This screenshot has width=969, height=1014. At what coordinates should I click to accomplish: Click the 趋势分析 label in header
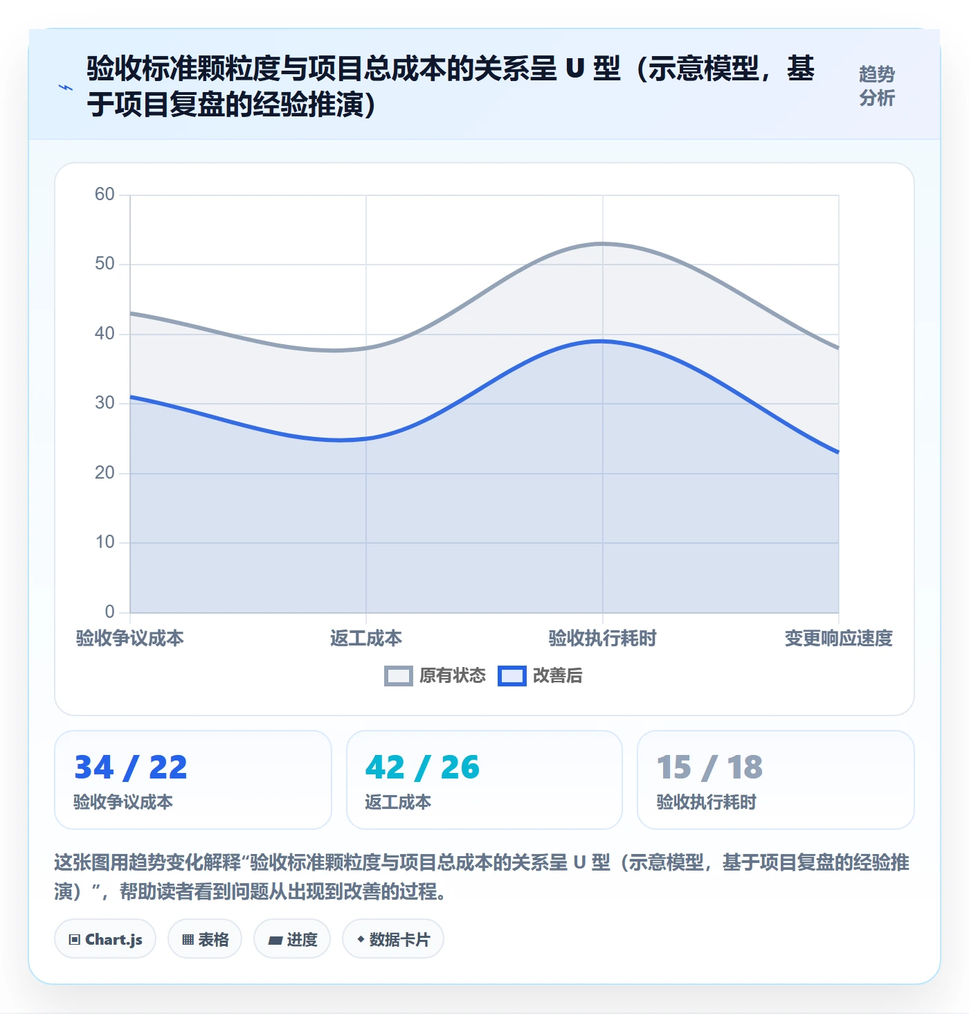point(877,86)
